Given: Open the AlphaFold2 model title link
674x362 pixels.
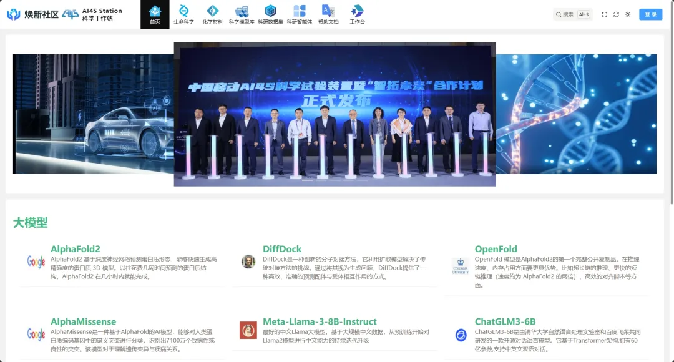Looking at the screenshot, I should 76,249.
